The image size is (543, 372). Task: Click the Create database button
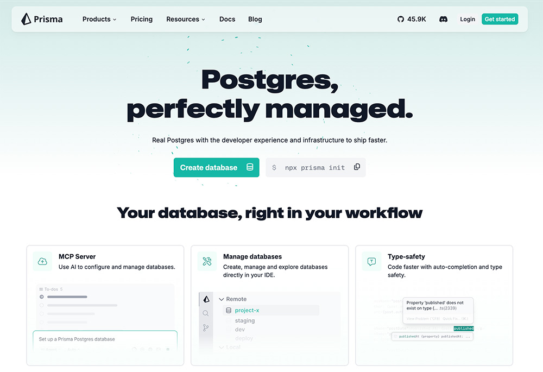[x=217, y=167]
